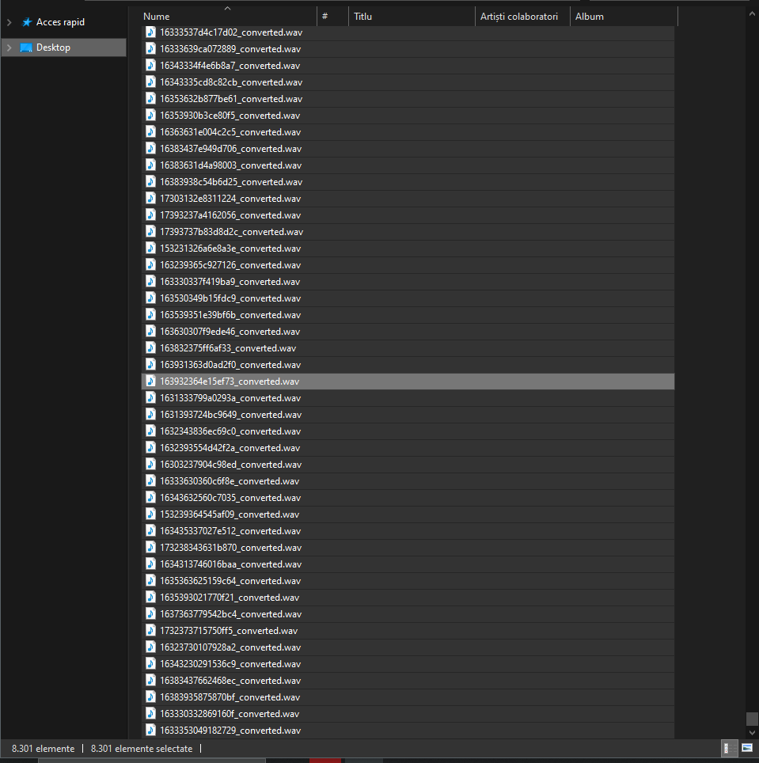Click the icon of 1633353049182729_converted.wav
Viewport: 759px width, 763px height.
click(152, 731)
